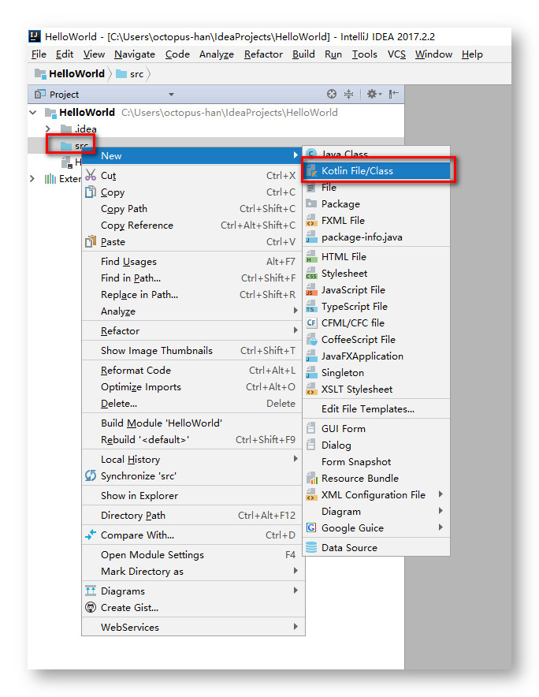Screen dimensions: 539x697
Task: Click the Compare With arrows icon
Action: (91, 535)
